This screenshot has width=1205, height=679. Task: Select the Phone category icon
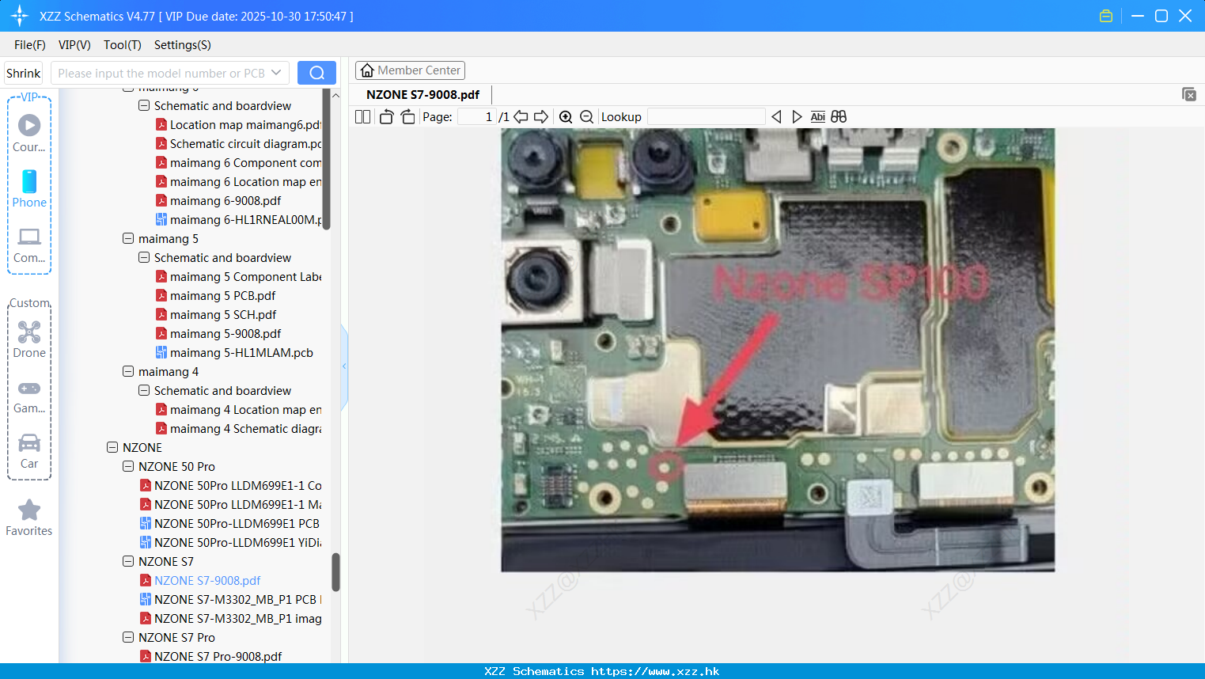(x=29, y=188)
